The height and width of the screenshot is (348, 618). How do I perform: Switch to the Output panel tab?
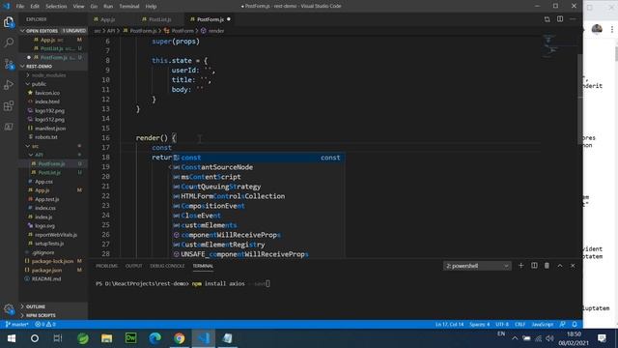click(x=133, y=266)
